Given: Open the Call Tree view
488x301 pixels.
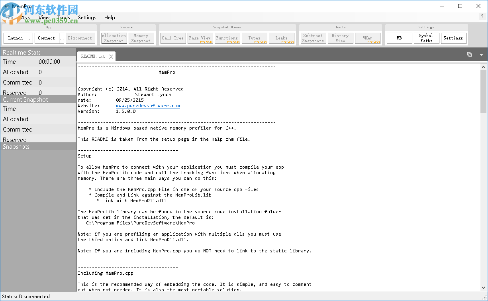Looking at the screenshot, I should click(172, 38).
